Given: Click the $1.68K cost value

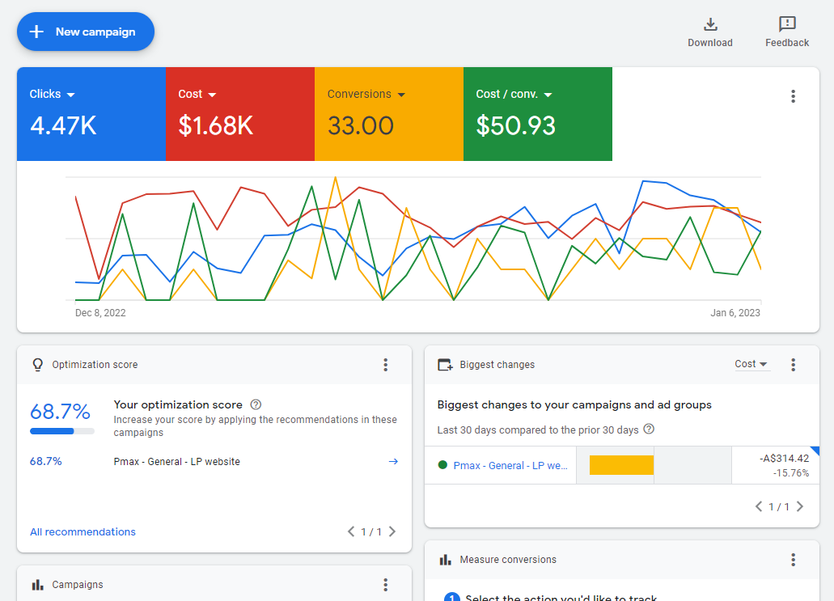Looking at the screenshot, I should click(215, 126).
